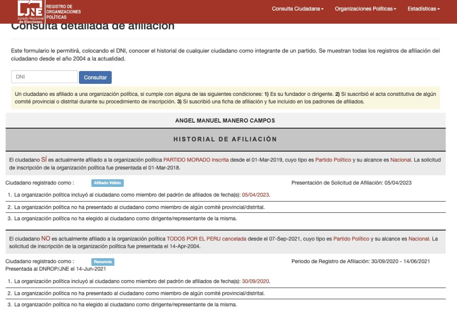Click the HISTORIAL DE AFILIACIÓN section header

pyautogui.click(x=225, y=139)
